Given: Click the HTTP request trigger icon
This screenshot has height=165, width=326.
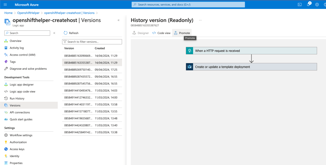Looking at the screenshot, I should click(x=189, y=51).
